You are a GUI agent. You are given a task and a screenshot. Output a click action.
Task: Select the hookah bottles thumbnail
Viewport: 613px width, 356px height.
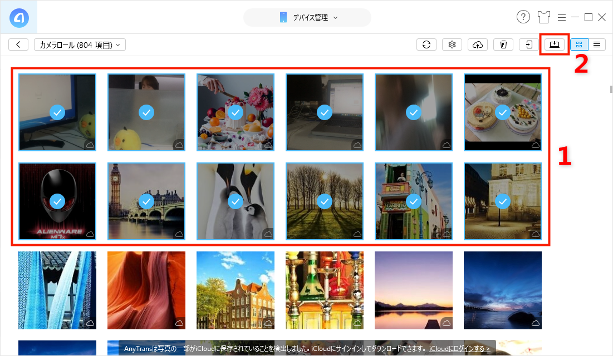coord(325,290)
